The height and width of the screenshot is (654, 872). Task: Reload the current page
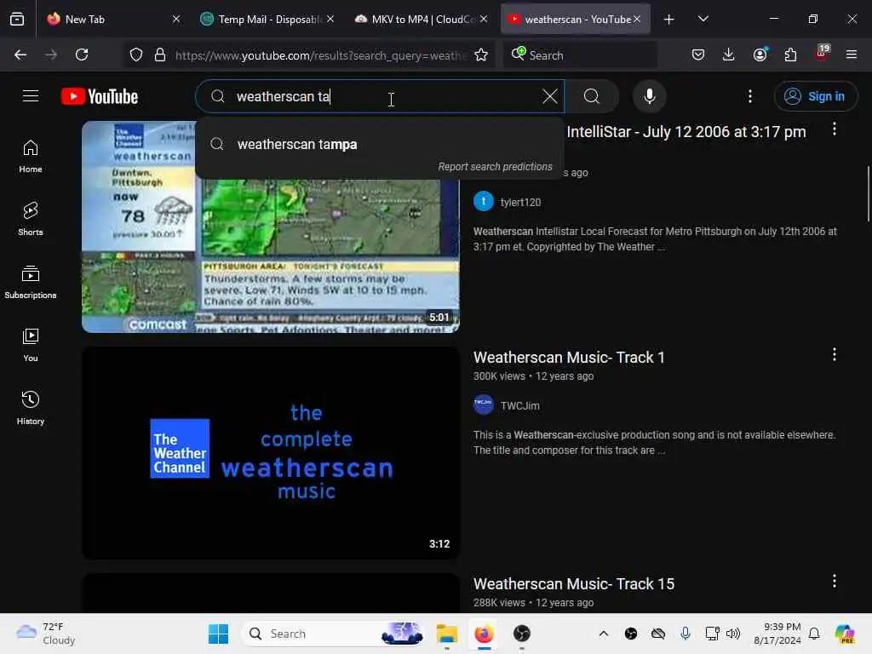pos(82,54)
